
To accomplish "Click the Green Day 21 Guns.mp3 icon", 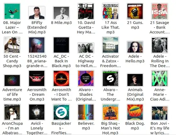I will tap(135, 11).
